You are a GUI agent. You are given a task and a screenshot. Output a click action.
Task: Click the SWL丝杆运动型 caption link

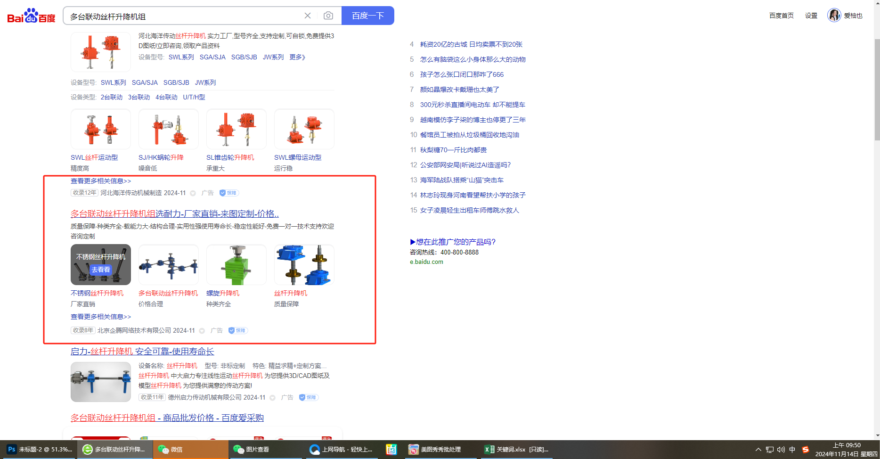94,157
